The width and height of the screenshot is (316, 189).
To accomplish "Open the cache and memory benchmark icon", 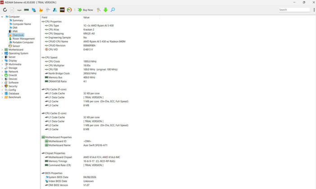I will pos(27,9).
